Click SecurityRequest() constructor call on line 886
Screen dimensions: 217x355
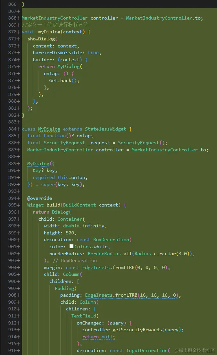point(141,143)
